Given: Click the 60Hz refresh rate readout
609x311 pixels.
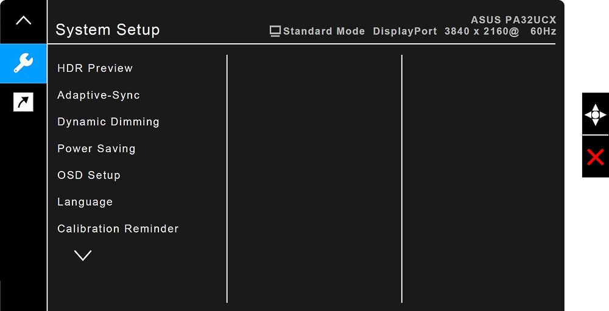Looking at the screenshot, I should coord(543,32).
